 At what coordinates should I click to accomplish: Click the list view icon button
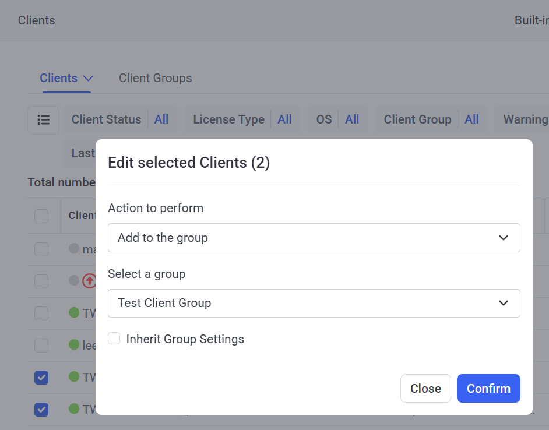point(43,120)
